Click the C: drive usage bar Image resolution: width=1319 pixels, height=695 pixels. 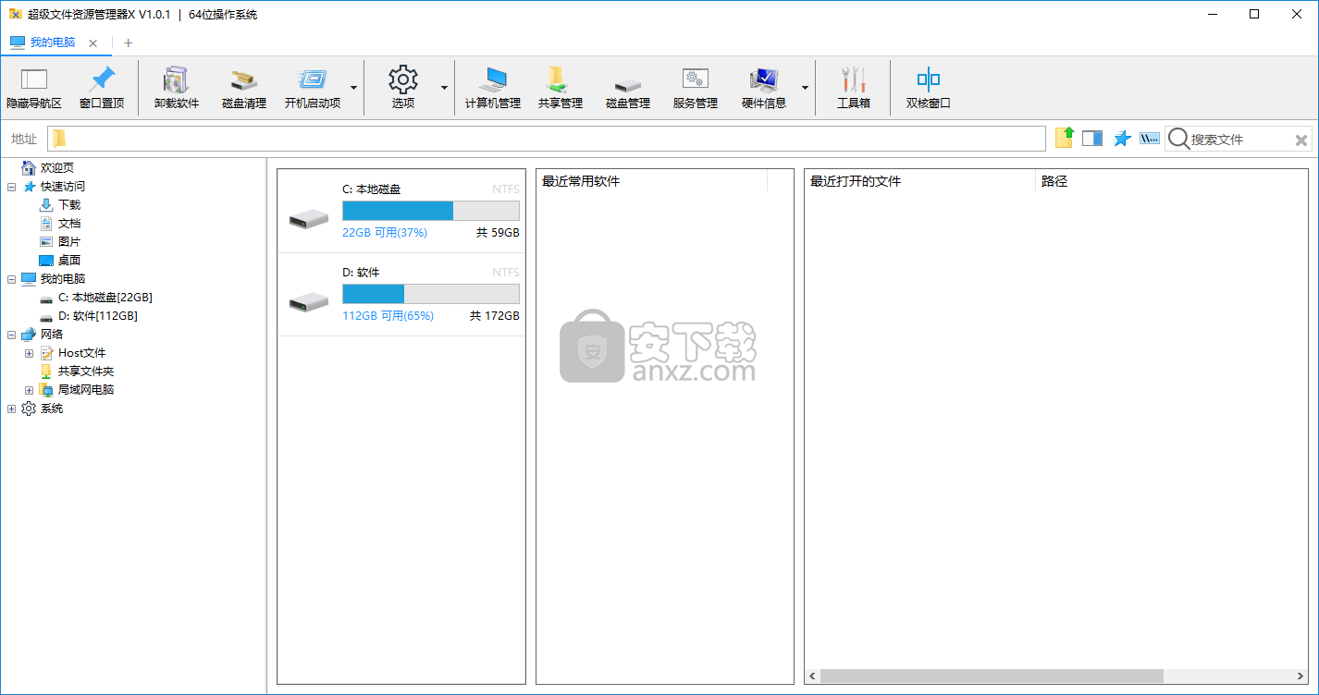click(431, 211)
